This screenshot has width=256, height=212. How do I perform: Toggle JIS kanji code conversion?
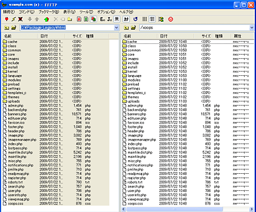coord(110,19)
